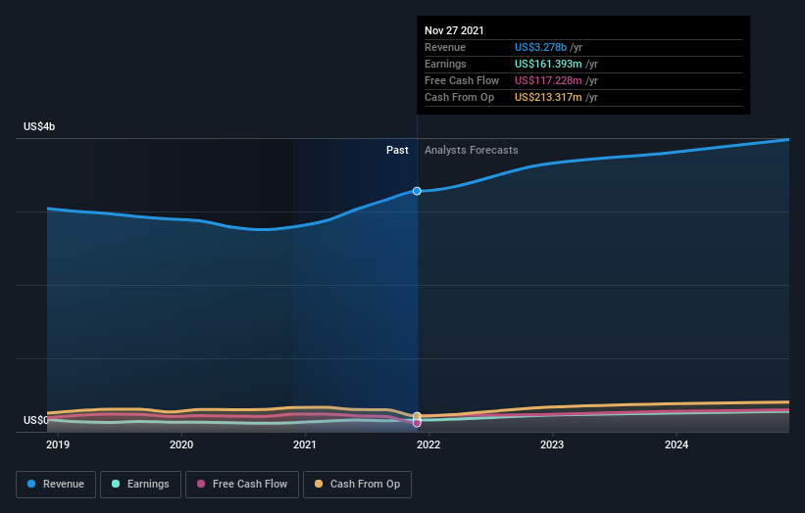Click the Analysts Forecasts label
The height and width of the screenshot is (513, 805).
pyautogui.click(x=472, y=150)
